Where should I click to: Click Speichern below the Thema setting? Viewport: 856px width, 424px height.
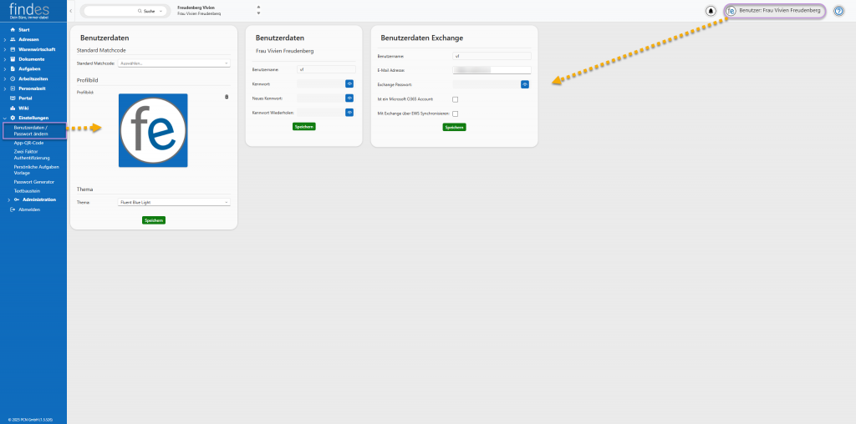[153, 220]
